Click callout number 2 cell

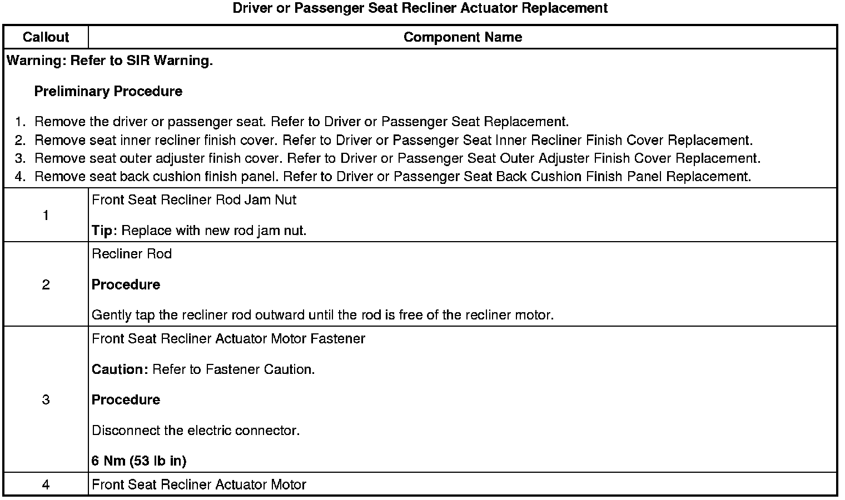point(46,284)
